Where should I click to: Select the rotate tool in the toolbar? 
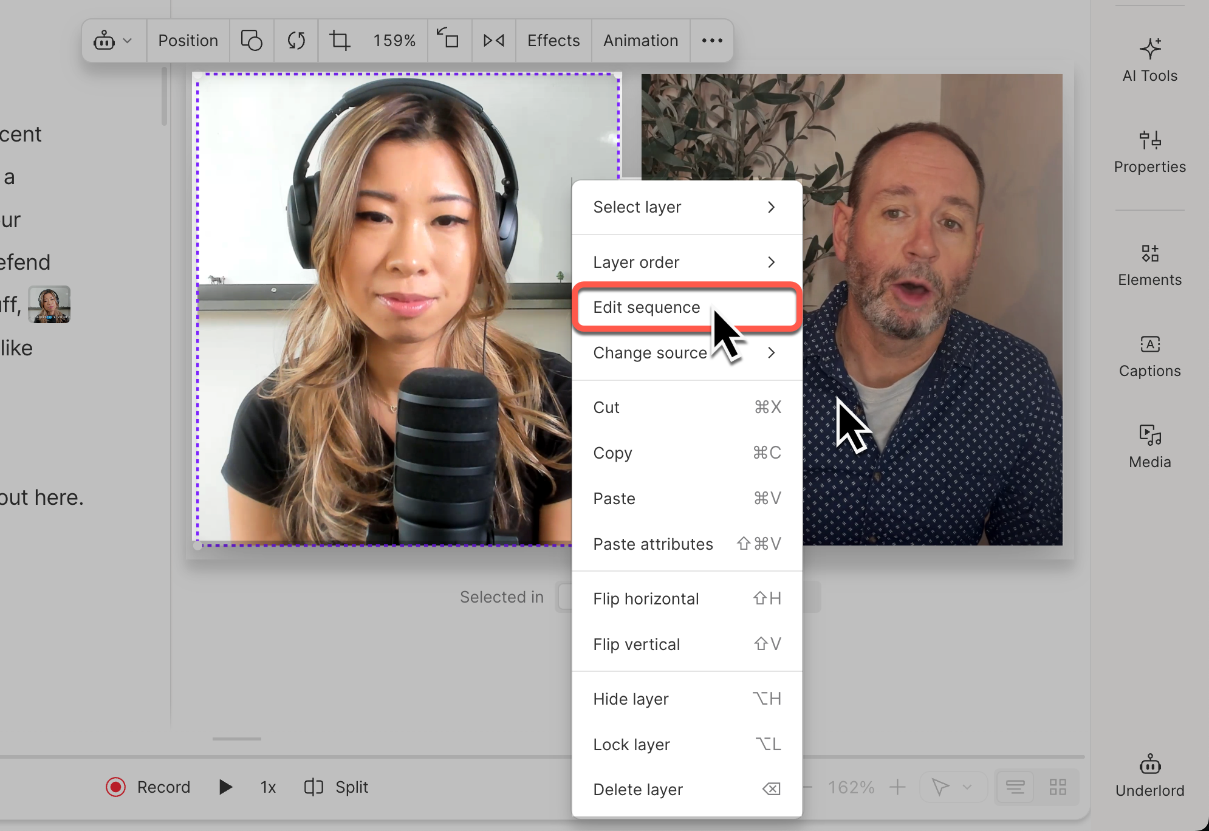point(296,40)
